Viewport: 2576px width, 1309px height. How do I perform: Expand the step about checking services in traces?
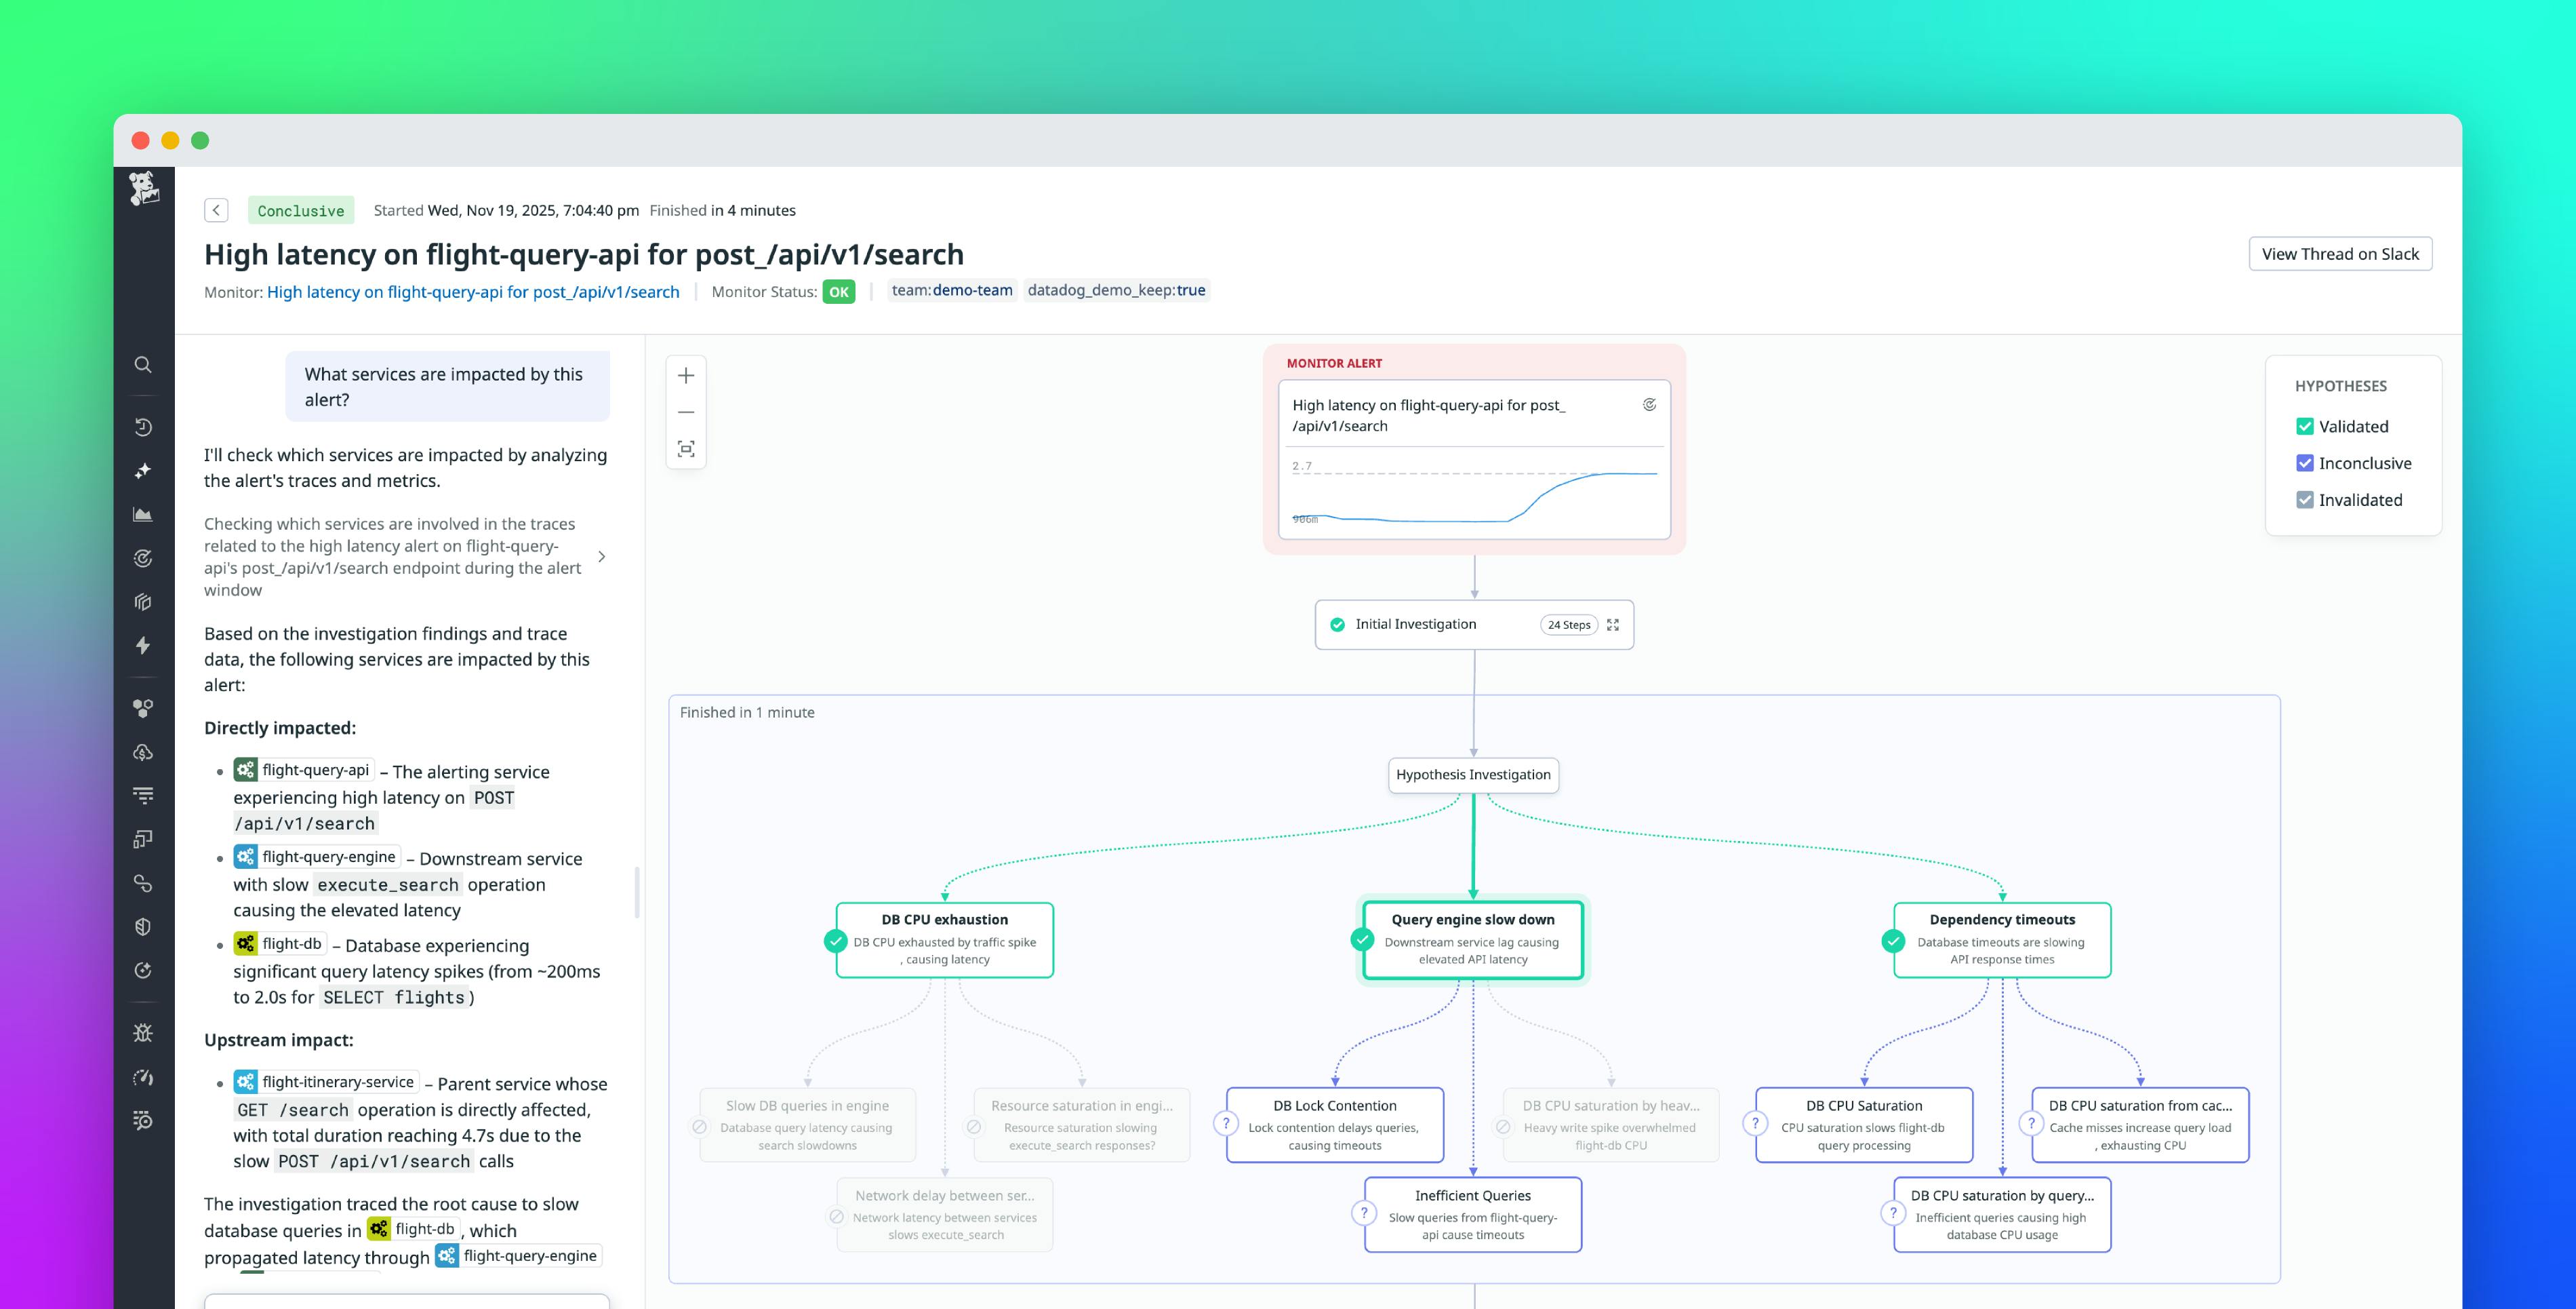click(x=602, y=556)
